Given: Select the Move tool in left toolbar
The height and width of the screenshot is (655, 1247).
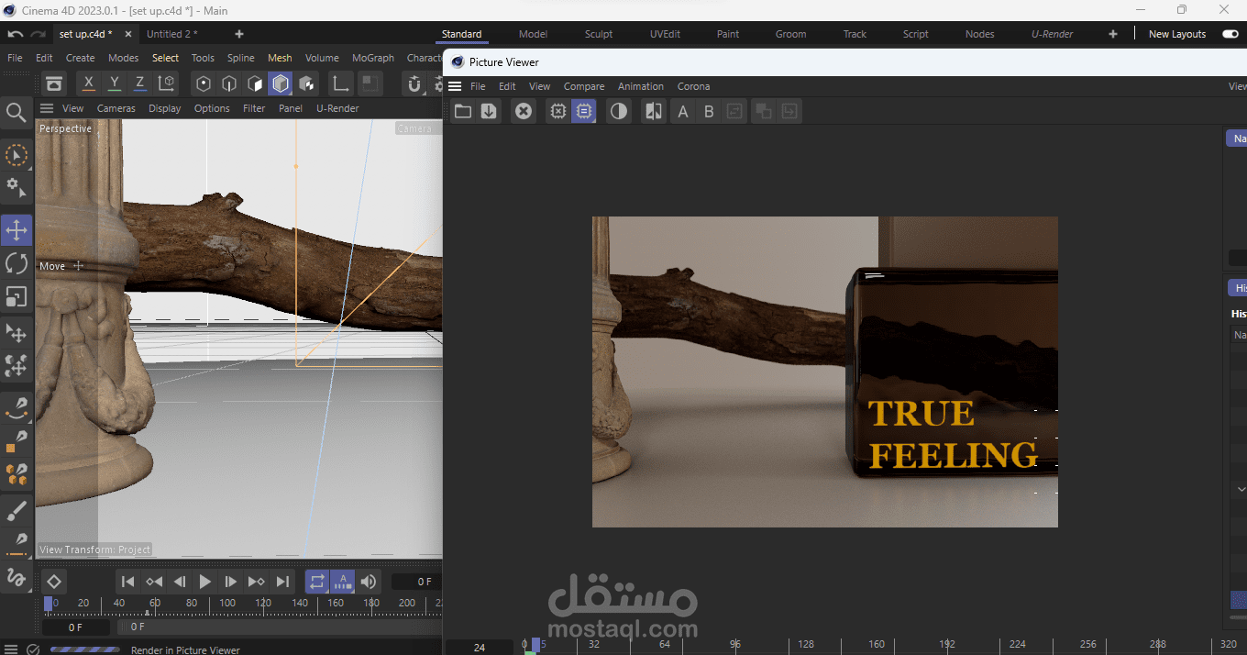Looking at the screenshot, I should pos(17,230).
